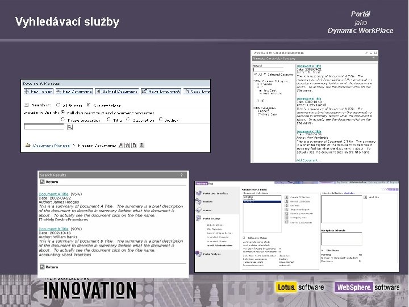Select Author radio option
The image size is (409, 307).
tap(161, 119)
